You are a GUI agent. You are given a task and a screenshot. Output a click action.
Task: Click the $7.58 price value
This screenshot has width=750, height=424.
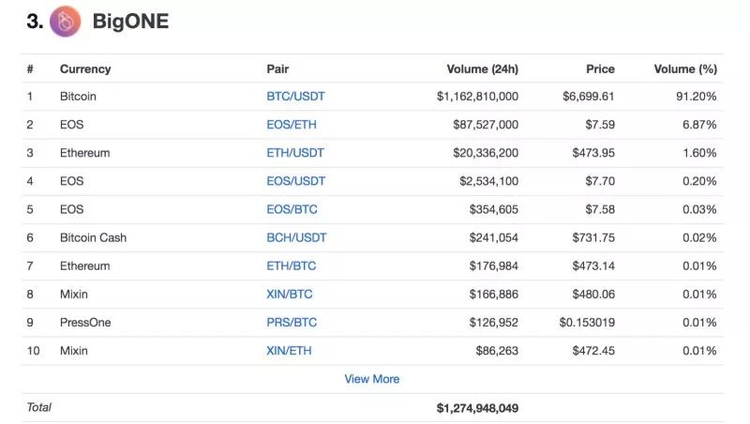[x=600, y=209]
